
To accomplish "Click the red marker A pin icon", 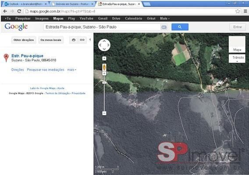I will 6,58.
